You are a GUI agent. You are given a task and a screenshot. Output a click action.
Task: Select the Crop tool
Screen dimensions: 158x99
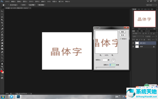click(2, 23)
